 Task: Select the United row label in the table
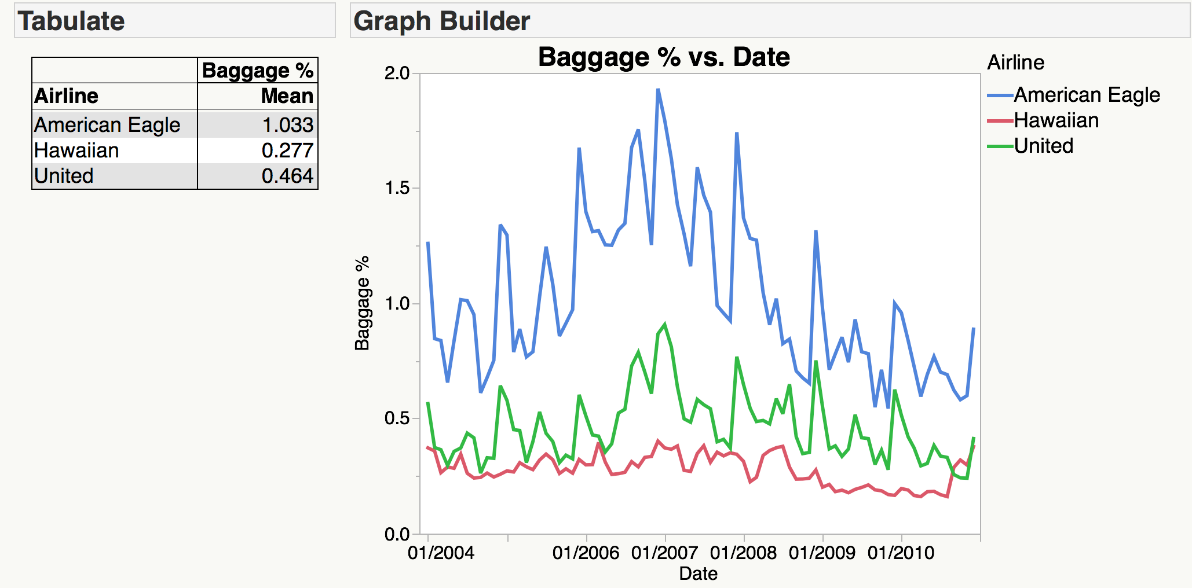pyautogui.click(x=64, y=176)
